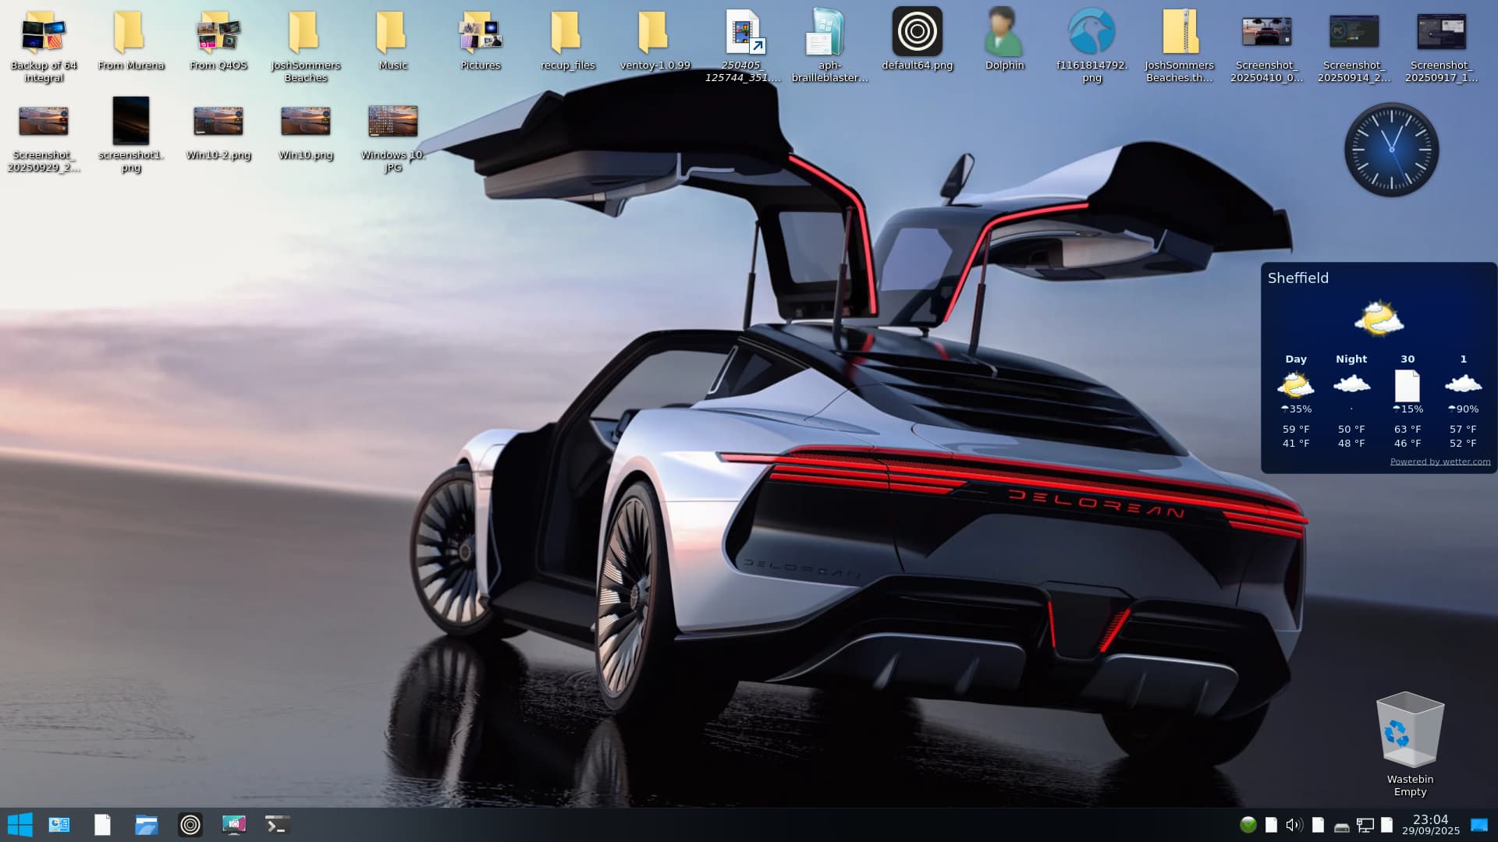
Task: Click the green update status tray icon
Action: [1248, 825]
